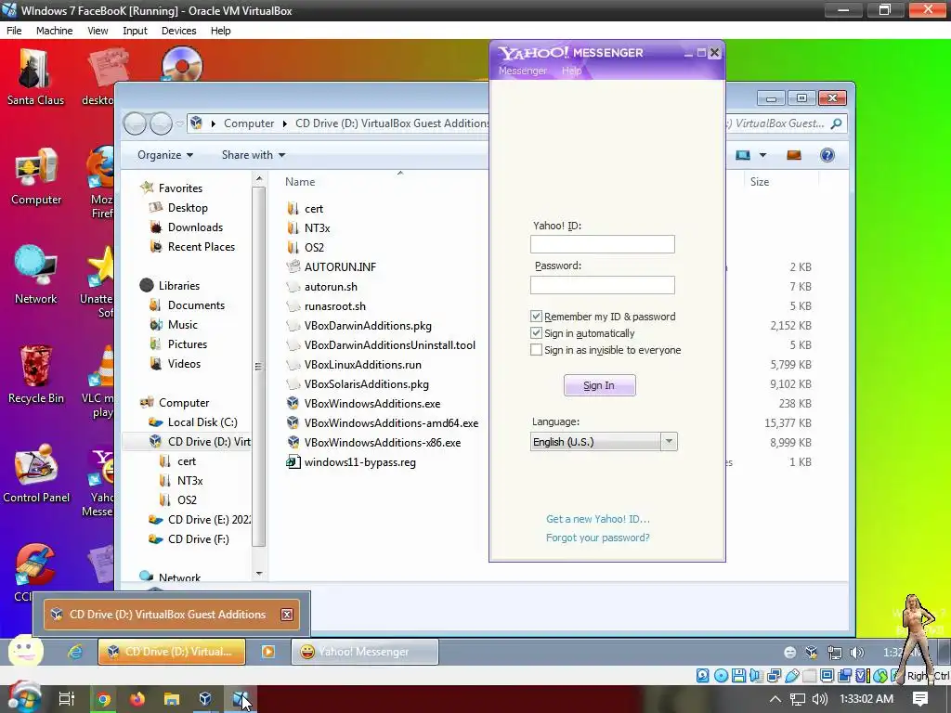Click VirtualBox floppy disk status icon

(738, 676)
